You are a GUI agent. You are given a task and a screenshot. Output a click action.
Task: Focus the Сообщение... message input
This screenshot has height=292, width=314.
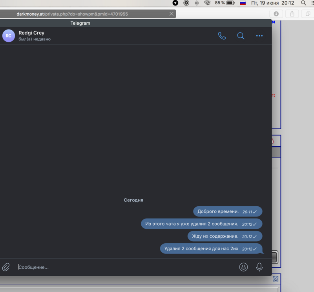pyautogui.click(x=126, y=267)
